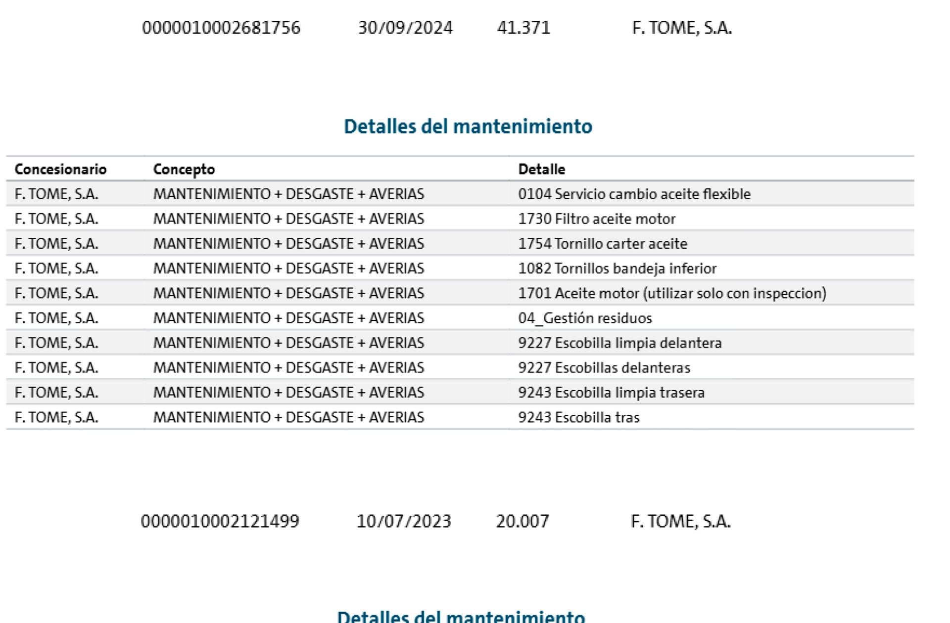
Task: Click the Concepto column header
Action: click(184, 169)
